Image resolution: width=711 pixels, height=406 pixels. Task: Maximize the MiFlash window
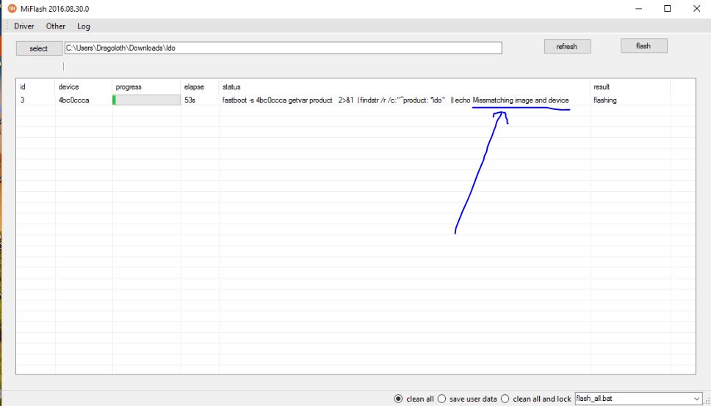pos(668,9)
